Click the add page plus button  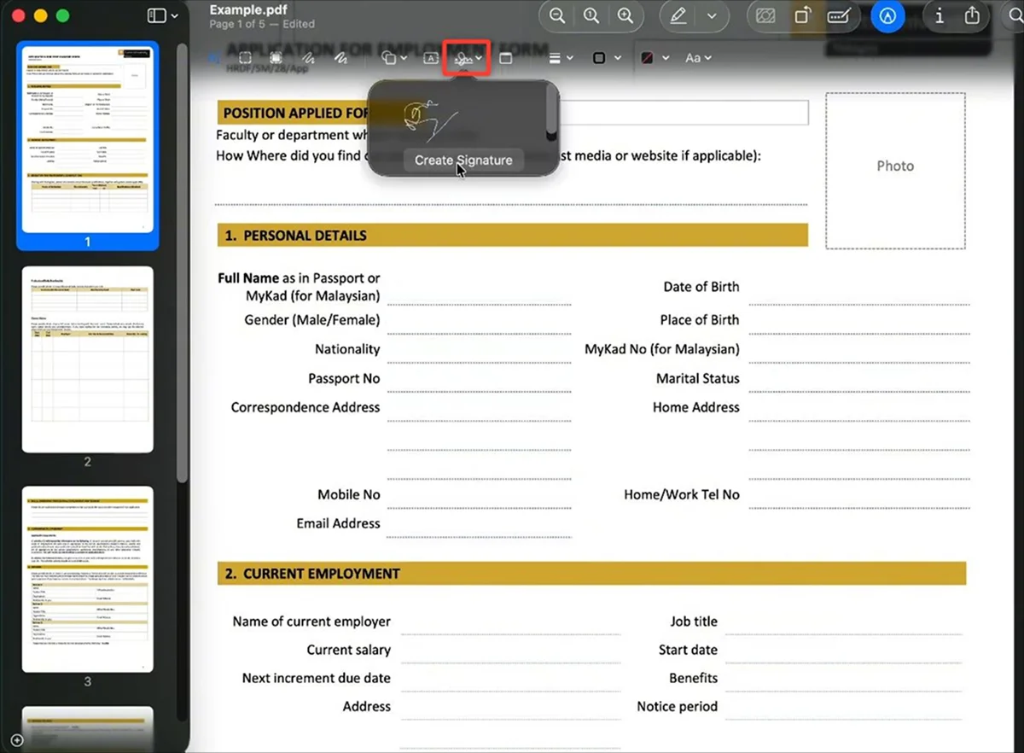coord(15,739)
